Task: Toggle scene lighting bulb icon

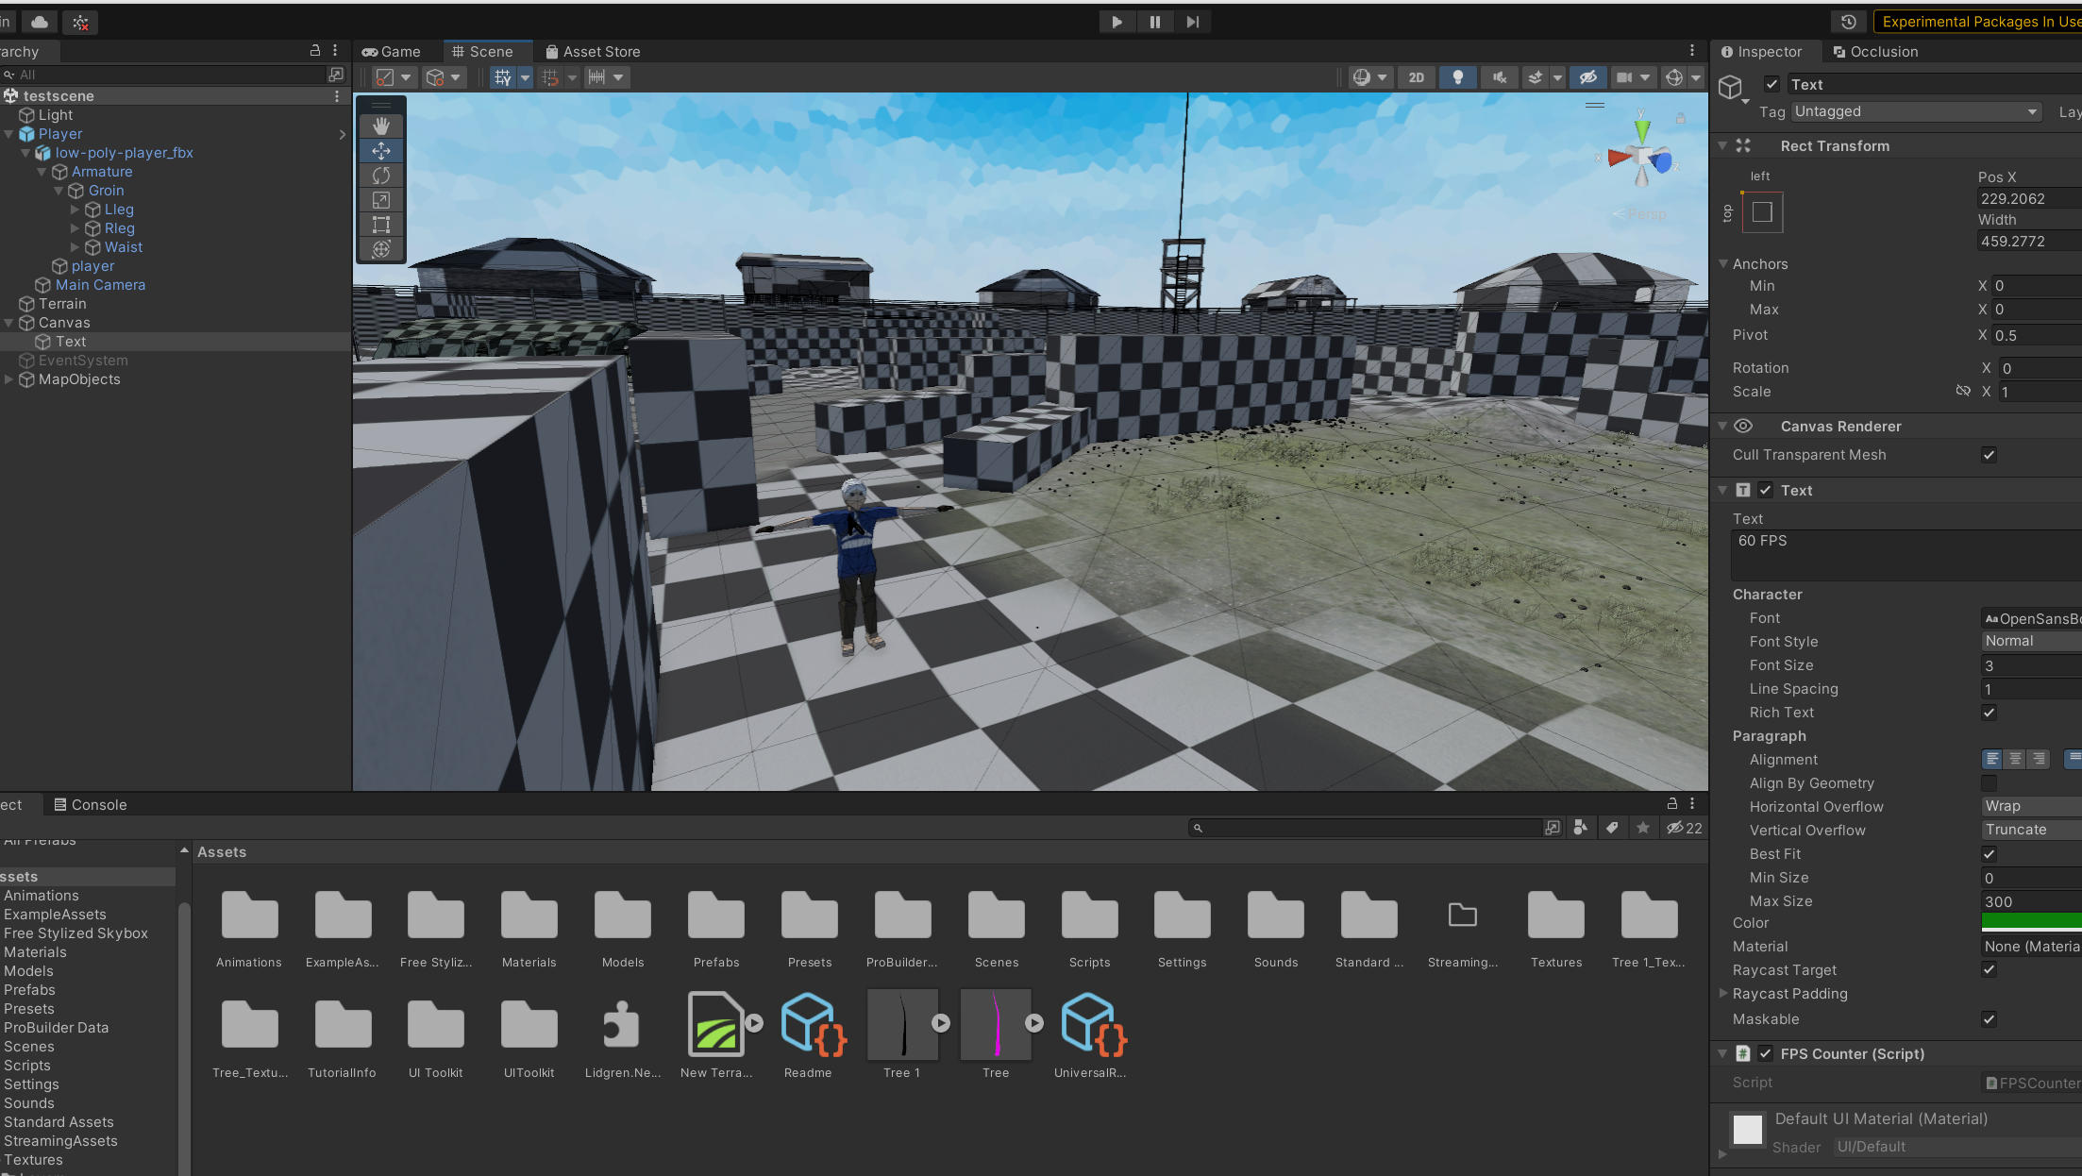Action: click(1457, 77)
